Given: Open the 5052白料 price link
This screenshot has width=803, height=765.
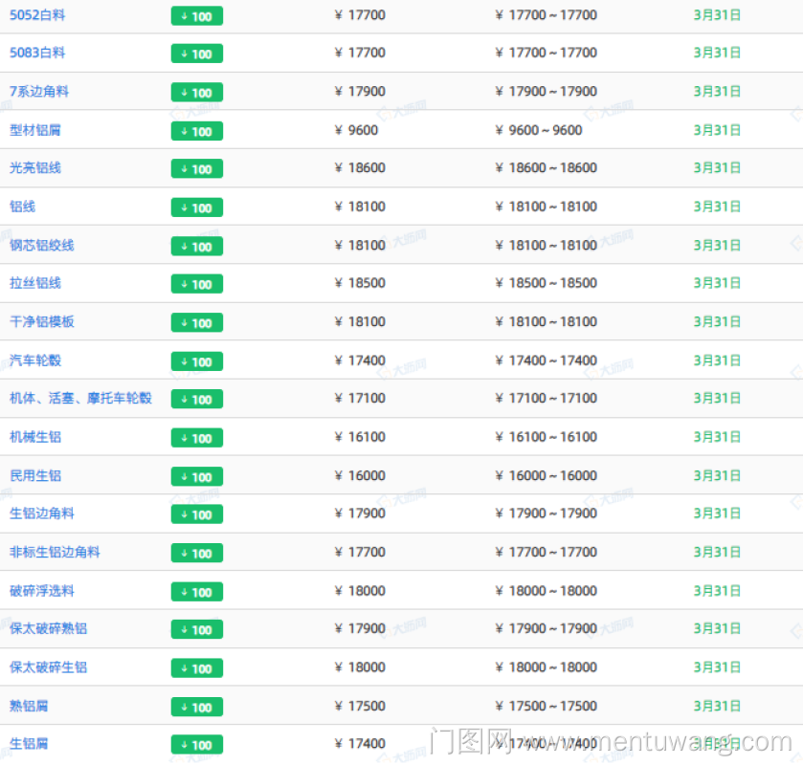Looking at the screenshot, I should pos(37,15).
